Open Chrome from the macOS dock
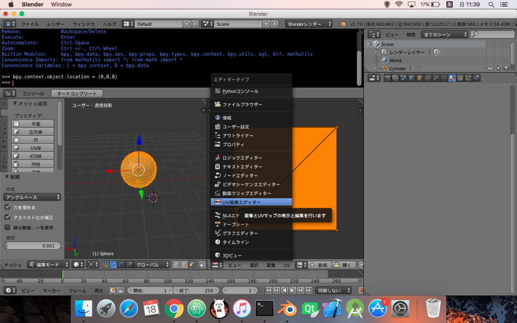The width and height of the screenshot is (517, 323). tap(174, 308)
